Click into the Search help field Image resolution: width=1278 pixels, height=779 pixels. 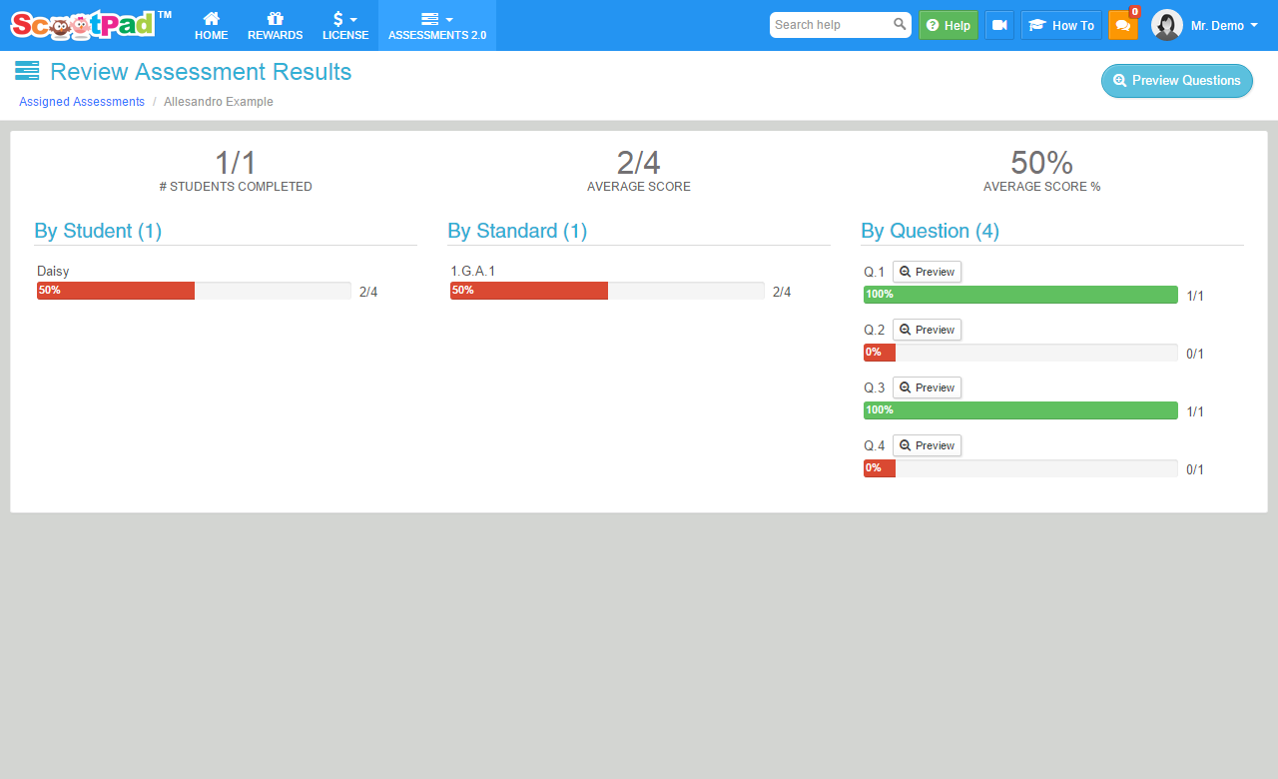click(829, 25)
